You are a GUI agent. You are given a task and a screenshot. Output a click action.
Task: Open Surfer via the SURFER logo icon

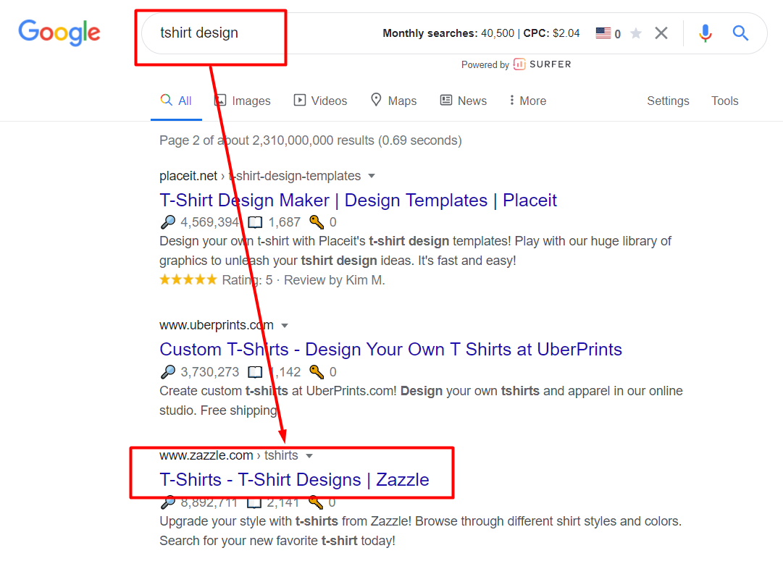click(x=519, y=64)
